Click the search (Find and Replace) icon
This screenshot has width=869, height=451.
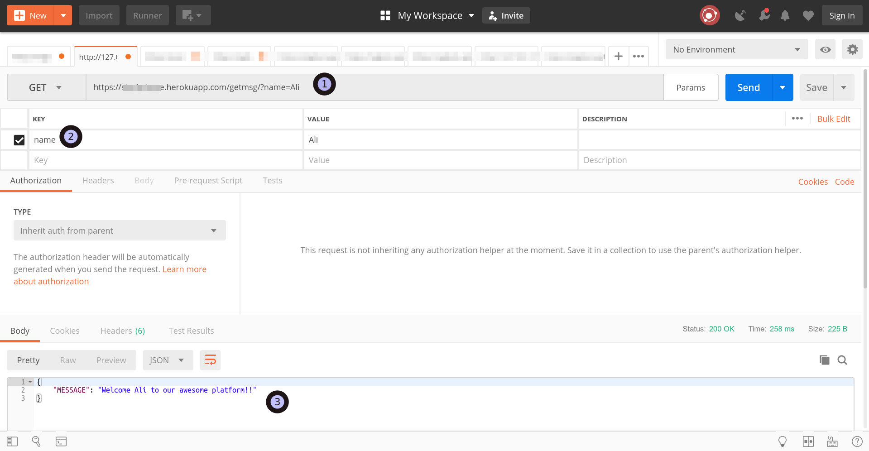coord(842,360)
